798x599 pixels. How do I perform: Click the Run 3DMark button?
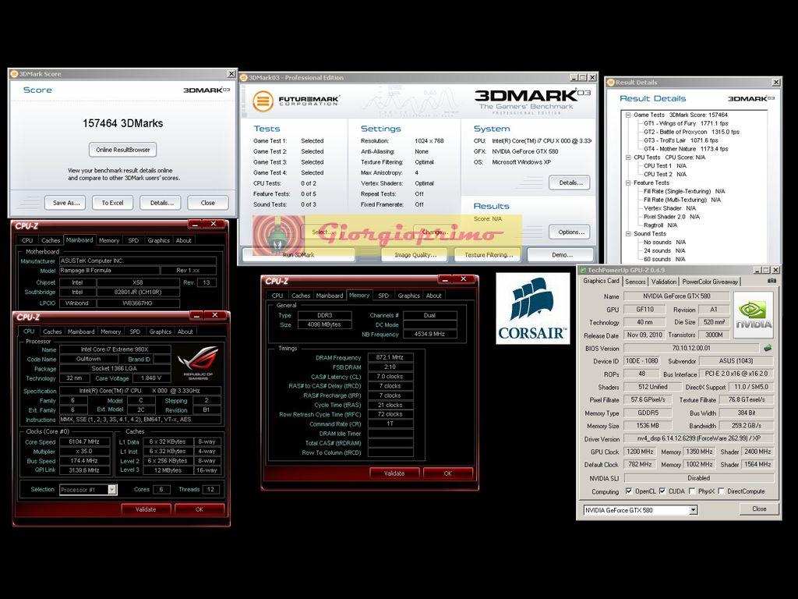[298, 255]
